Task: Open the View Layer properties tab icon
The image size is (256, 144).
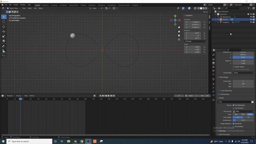Action: click(213, 67)
